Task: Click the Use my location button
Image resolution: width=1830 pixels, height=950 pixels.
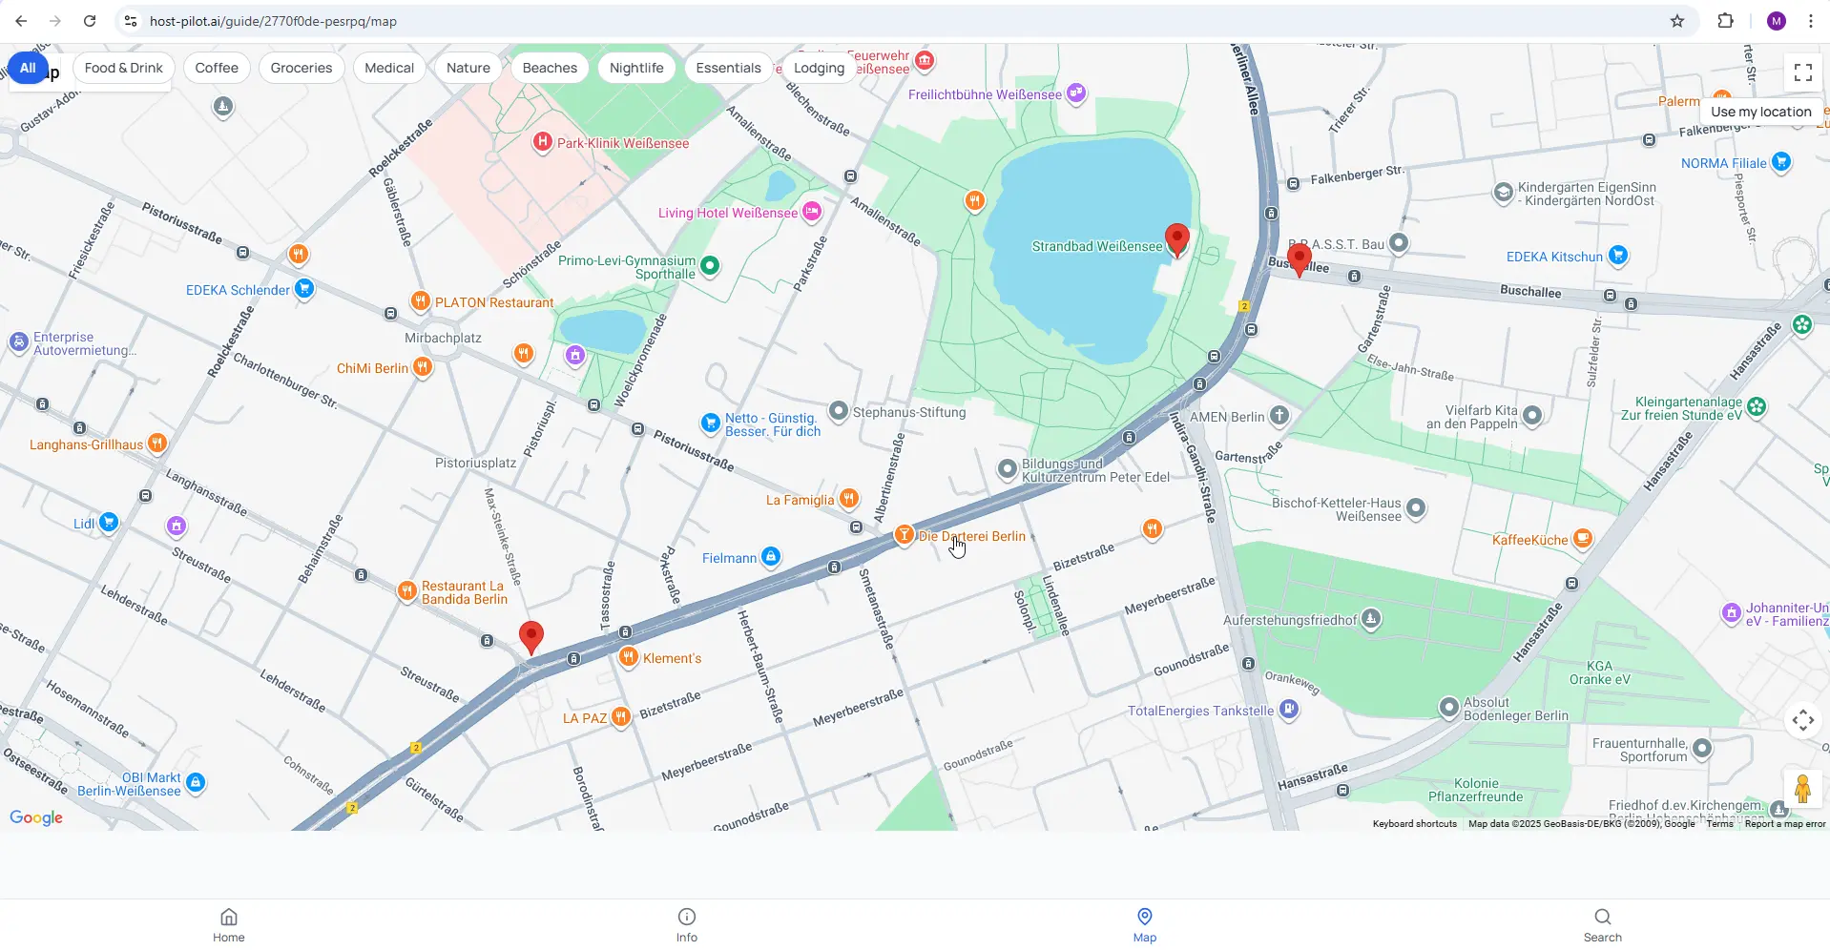Action: point(1760,112)
